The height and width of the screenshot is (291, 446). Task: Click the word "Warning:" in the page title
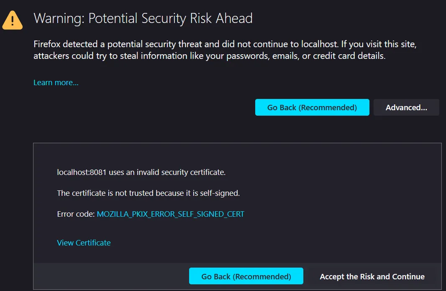click(59, 18)
